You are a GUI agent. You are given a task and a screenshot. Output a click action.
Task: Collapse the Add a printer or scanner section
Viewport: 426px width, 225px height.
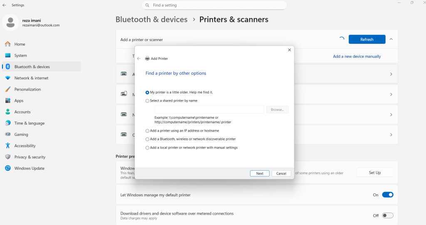click(x=391, y=39)
